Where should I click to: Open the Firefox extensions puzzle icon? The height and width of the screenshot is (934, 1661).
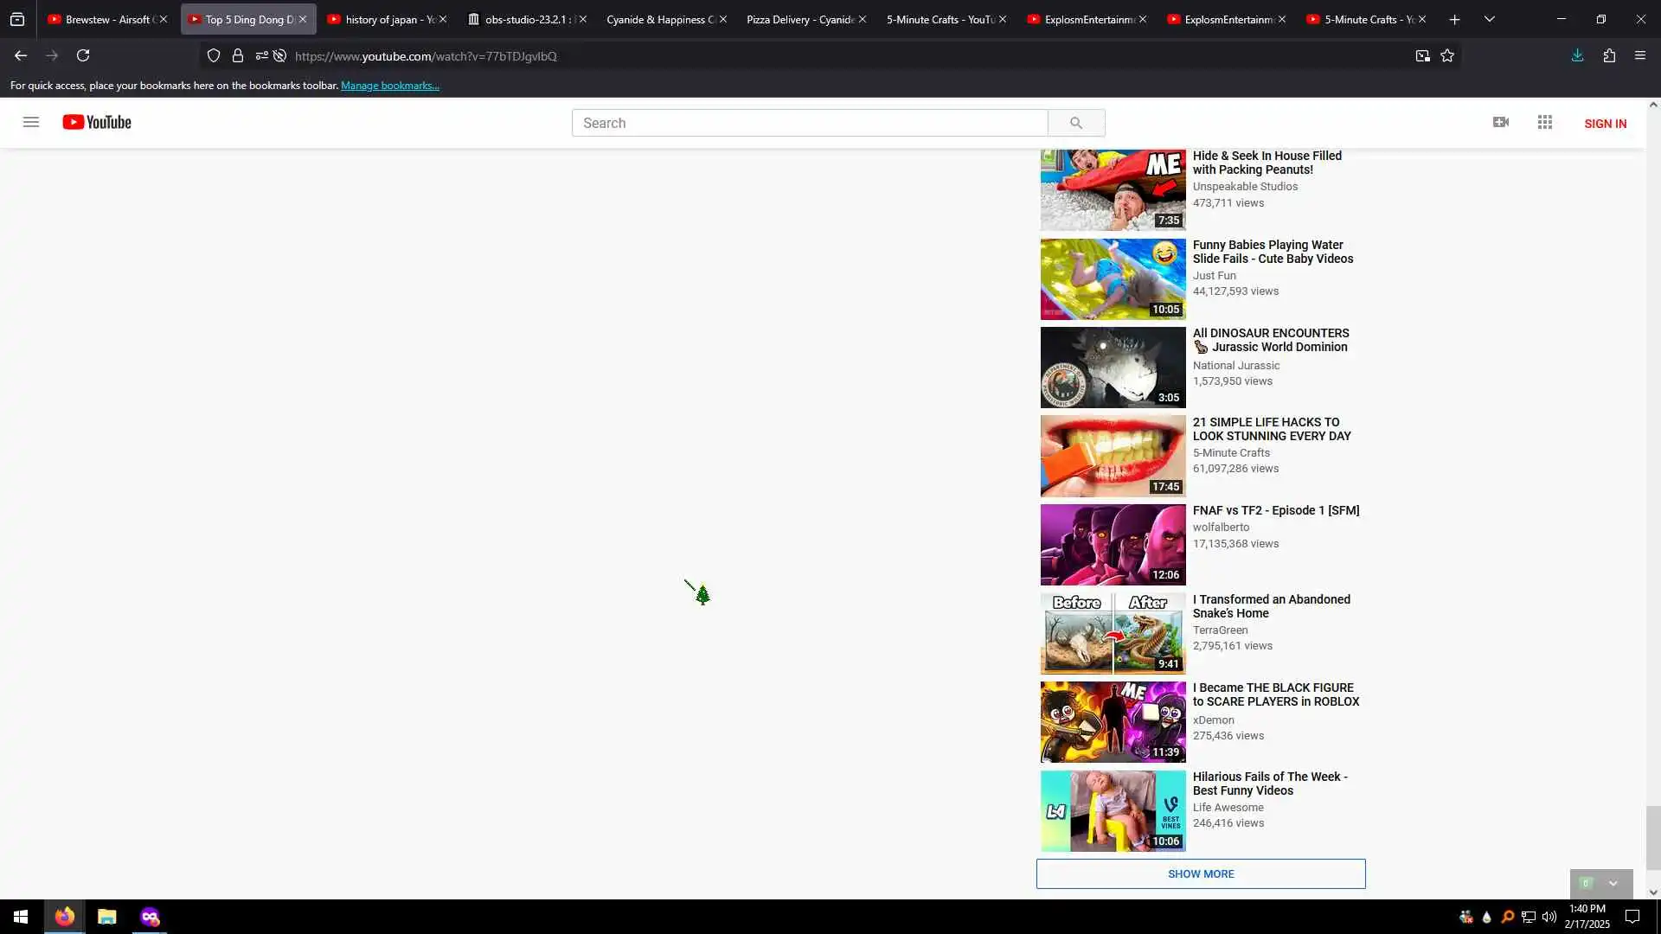pyautogui.click(x=1609, y=55)
